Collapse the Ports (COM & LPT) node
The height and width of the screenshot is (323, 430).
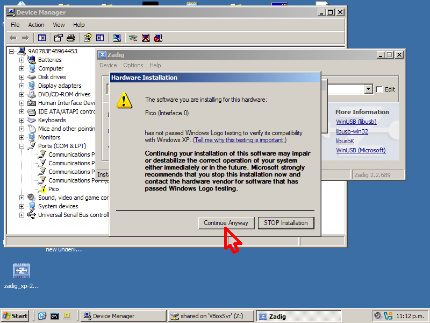pos(22,146)
